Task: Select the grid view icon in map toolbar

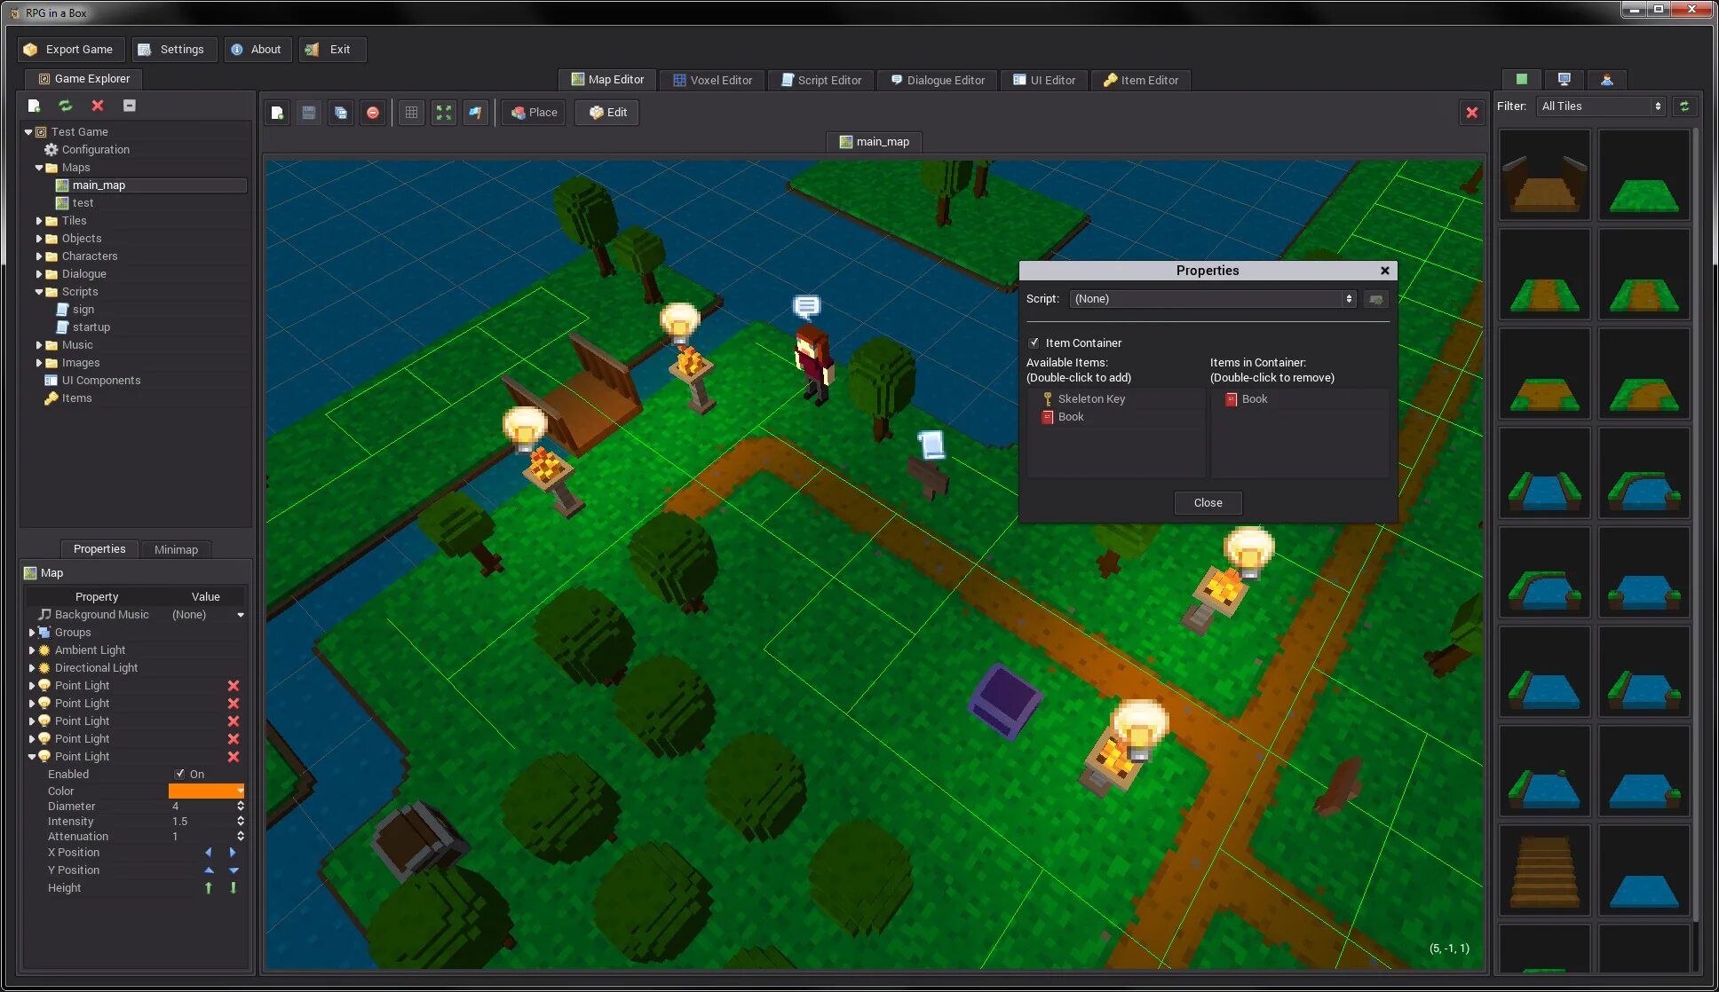Action: point(411,112)
